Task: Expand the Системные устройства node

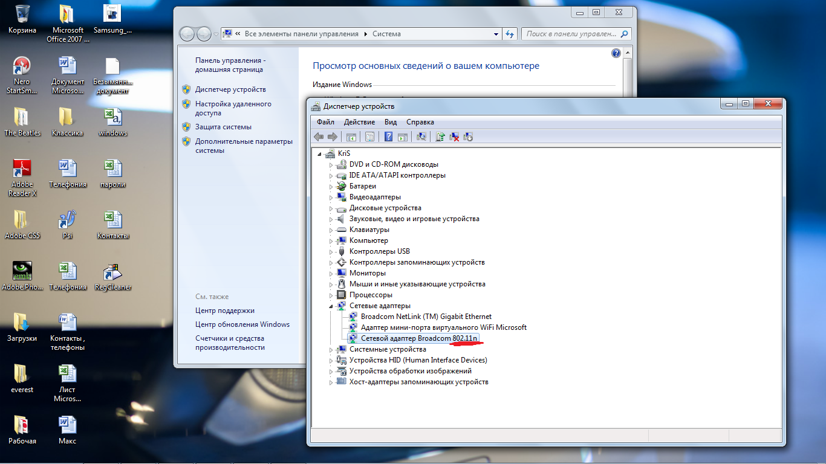Action: click(331, 349)
